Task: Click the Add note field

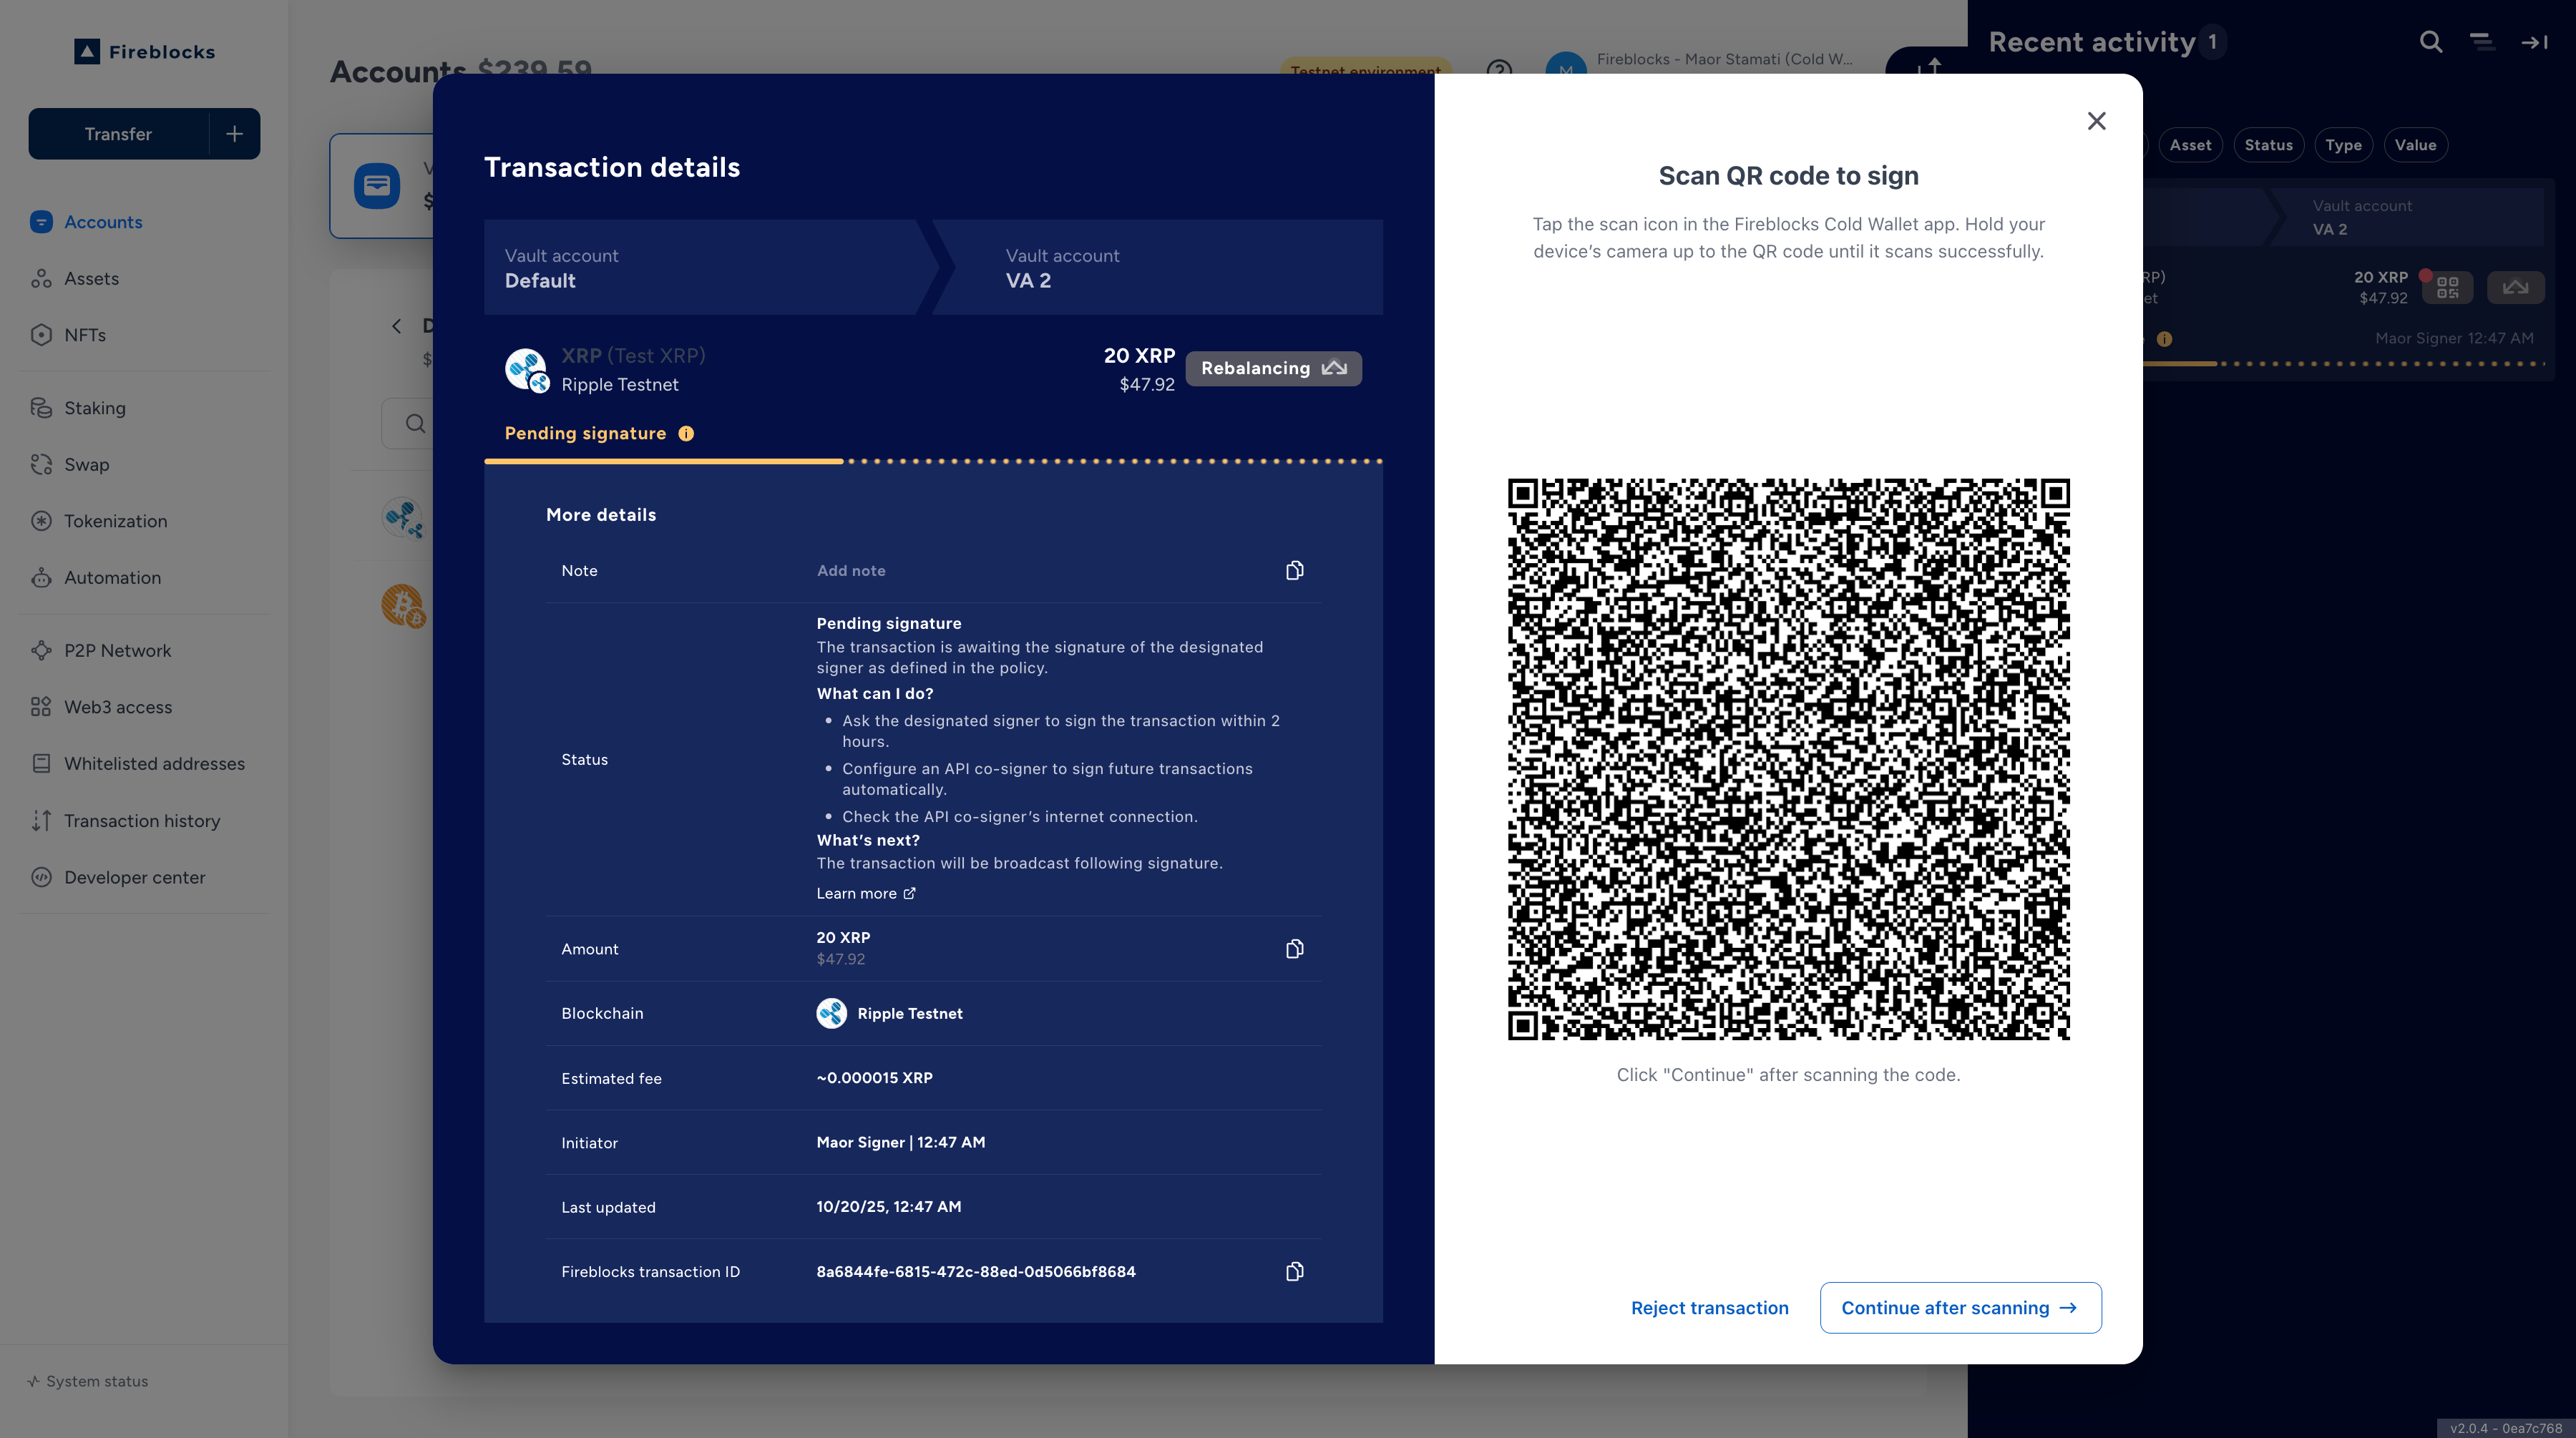Action: point(851,570)
